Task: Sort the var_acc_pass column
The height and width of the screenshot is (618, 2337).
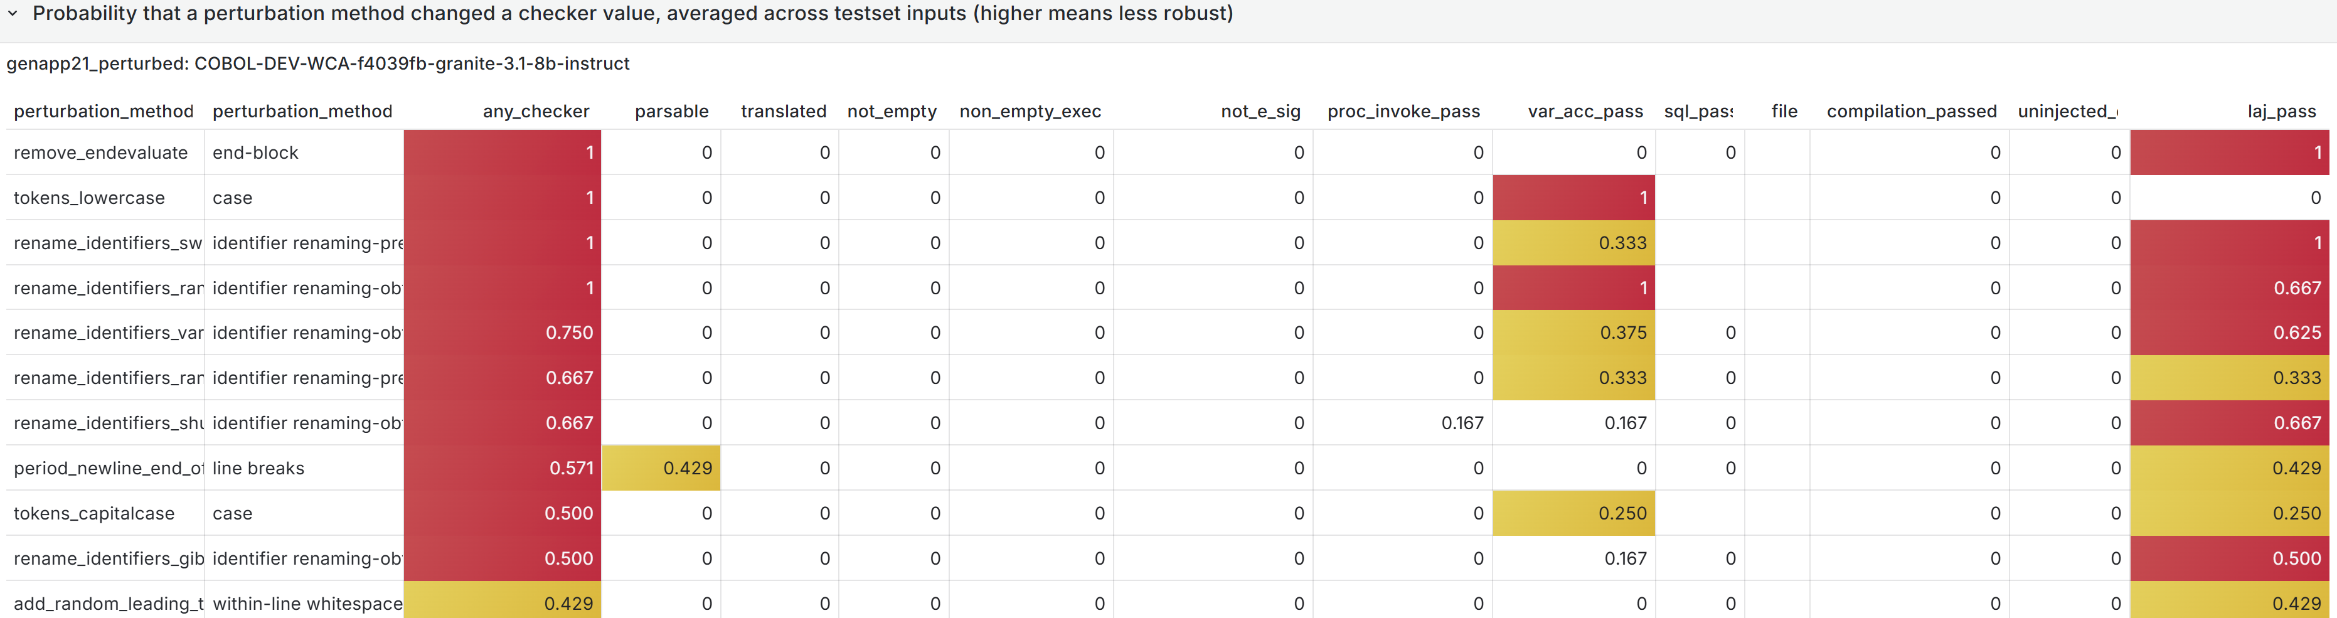Action: point(1583,110)
